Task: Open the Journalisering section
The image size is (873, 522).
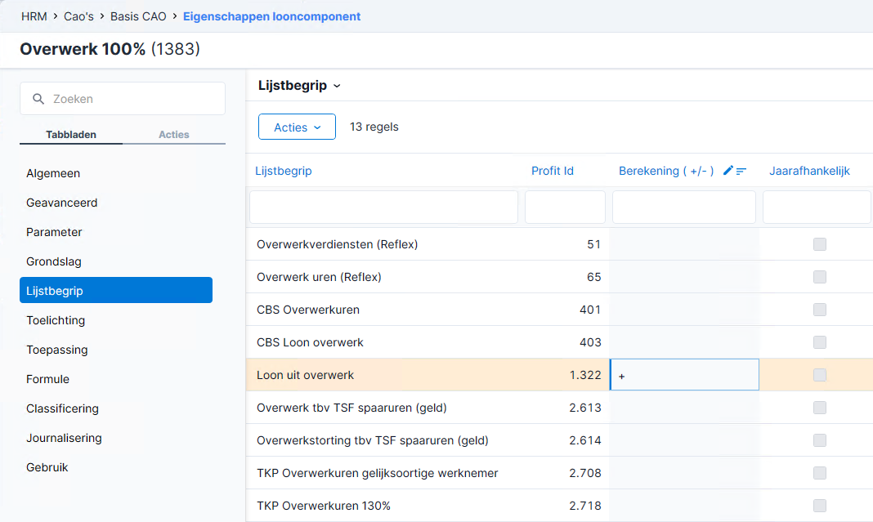Action: point(64,438)
